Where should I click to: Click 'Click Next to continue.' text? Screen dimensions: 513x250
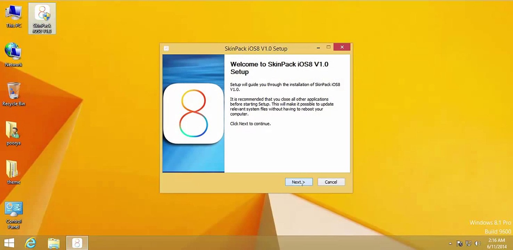coord(250,124)
